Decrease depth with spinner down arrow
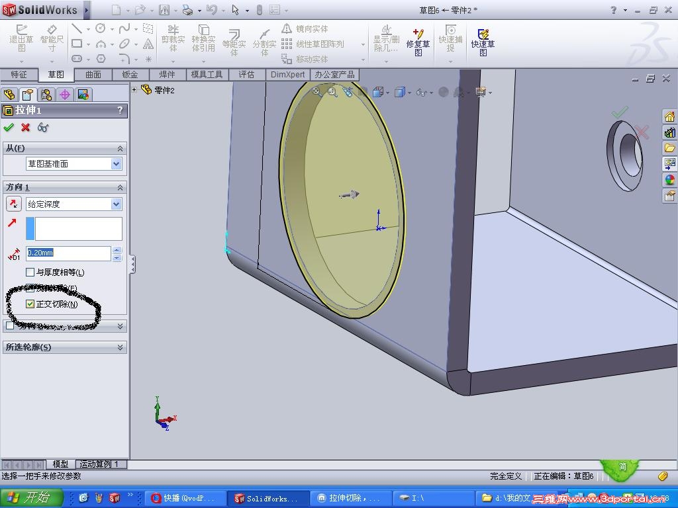Screen dimensions: 678x508 click(117, 257)
